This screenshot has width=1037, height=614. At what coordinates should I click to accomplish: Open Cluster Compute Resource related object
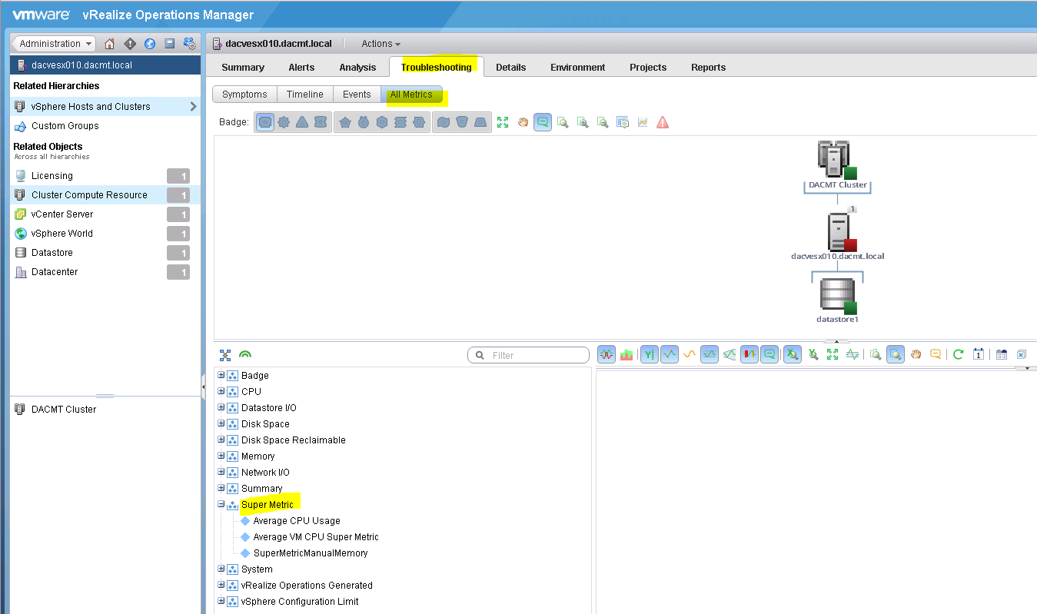105,195
